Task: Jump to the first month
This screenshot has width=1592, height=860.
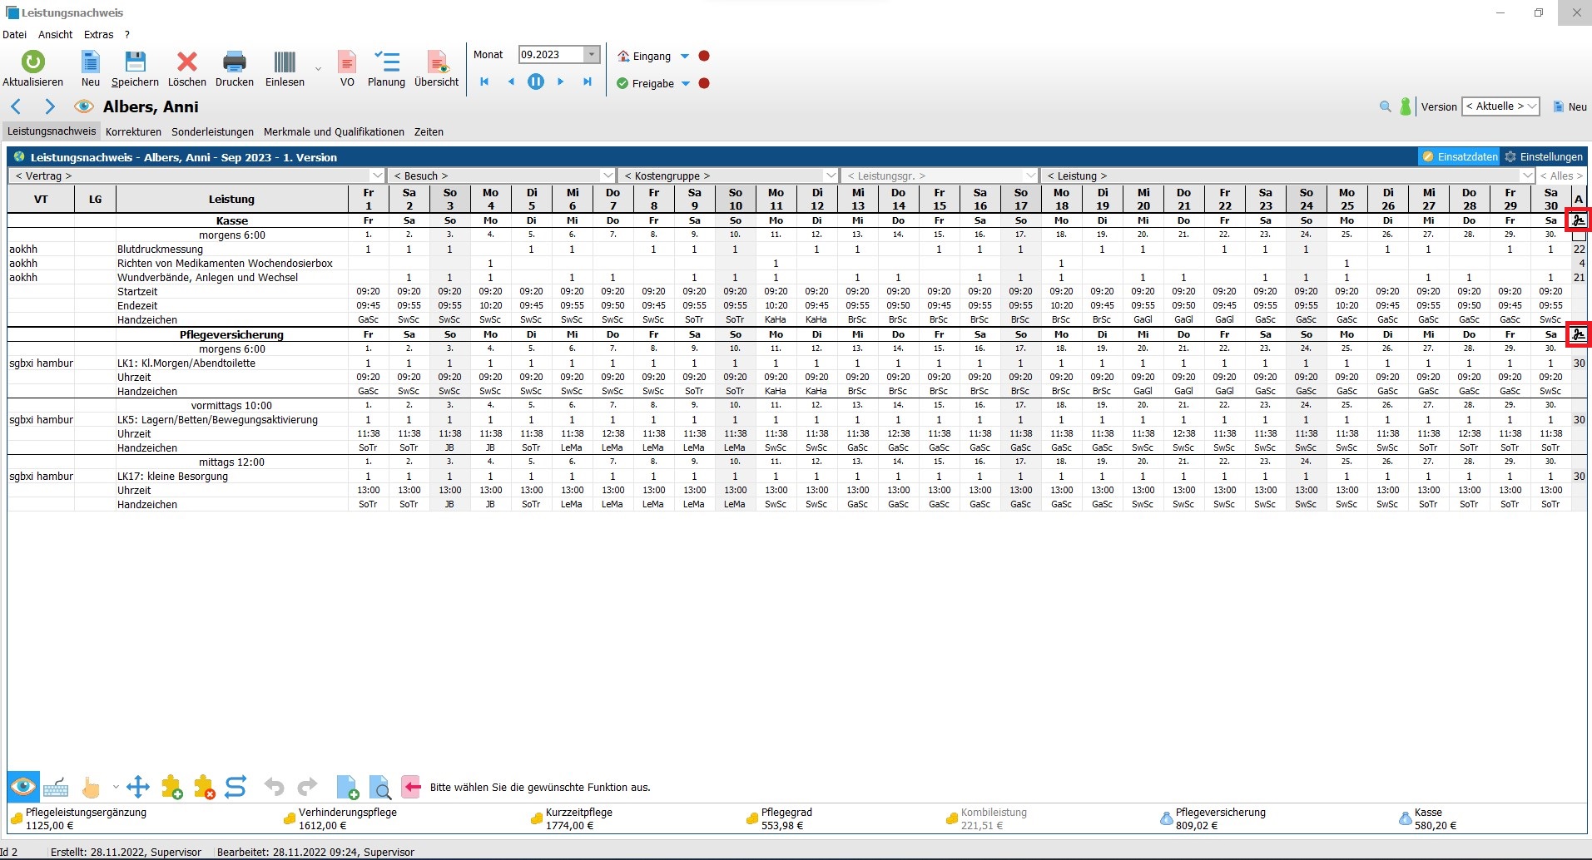Action: pyautogui.click(x=484, y=82)
